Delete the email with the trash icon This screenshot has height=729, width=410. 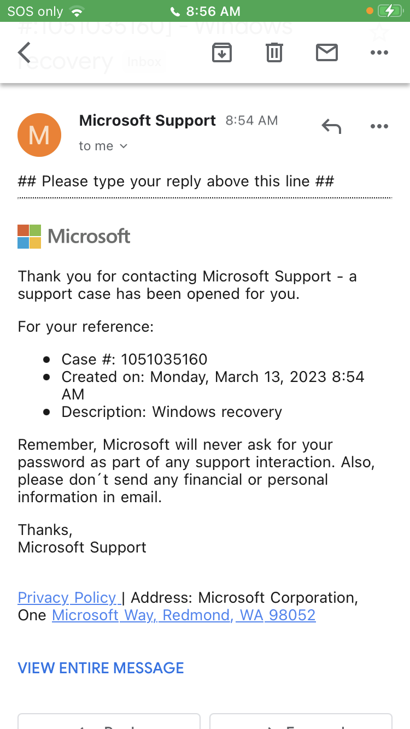pyautogui.click(x=274, y=52)
